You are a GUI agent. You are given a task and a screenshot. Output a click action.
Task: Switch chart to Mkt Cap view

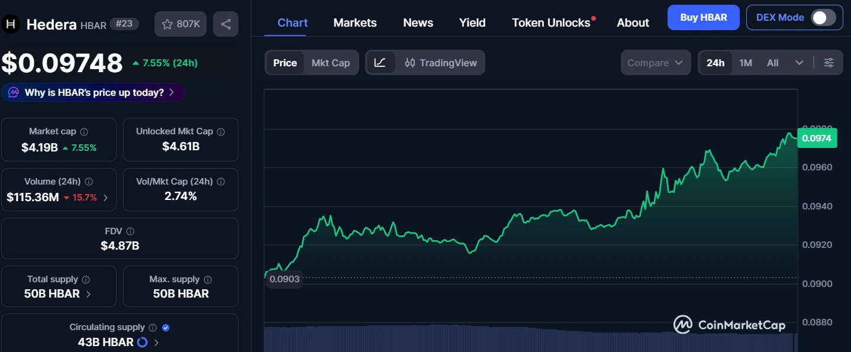331,63
